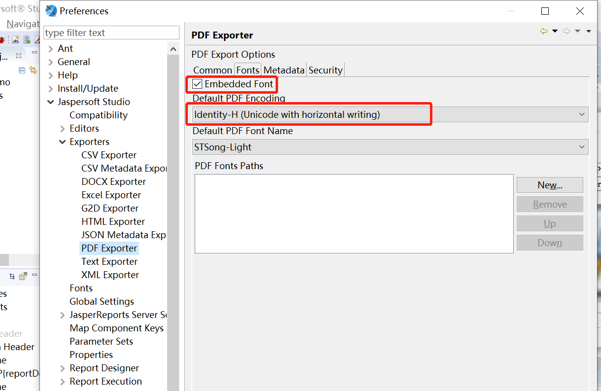The image size is (601, 391).
Task: Click the Preferences window title icon
Action: [x=51, y=10]
